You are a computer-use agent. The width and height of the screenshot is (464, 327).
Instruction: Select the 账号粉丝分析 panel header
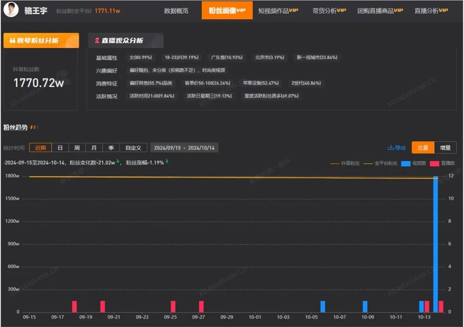click(41, 40)
